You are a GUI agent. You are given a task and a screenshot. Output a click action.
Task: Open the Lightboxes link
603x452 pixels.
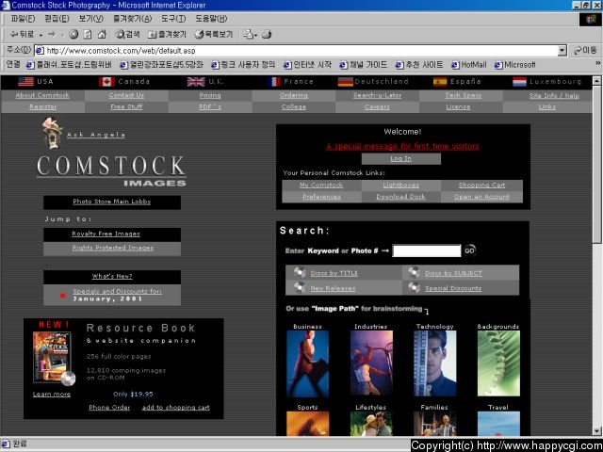(x=401, y=185)
